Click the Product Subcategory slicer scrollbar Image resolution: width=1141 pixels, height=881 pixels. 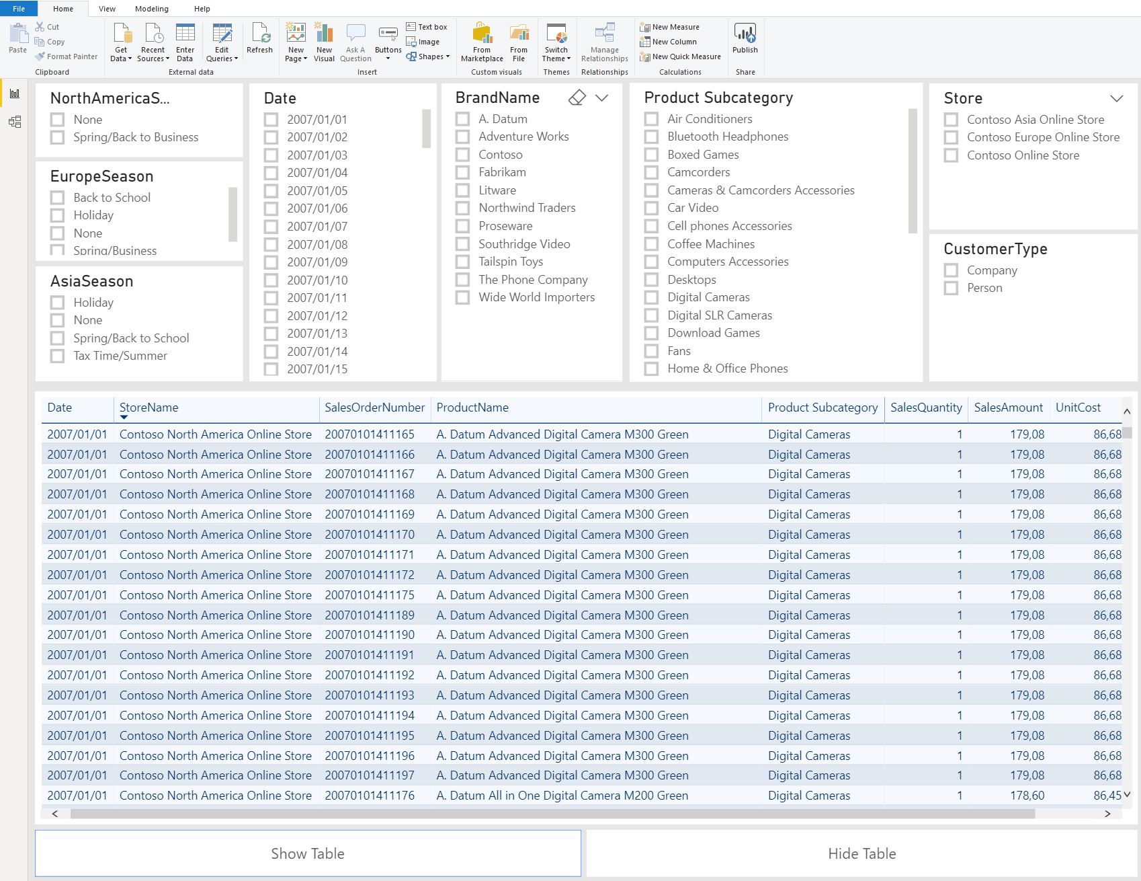click(913, 171)
